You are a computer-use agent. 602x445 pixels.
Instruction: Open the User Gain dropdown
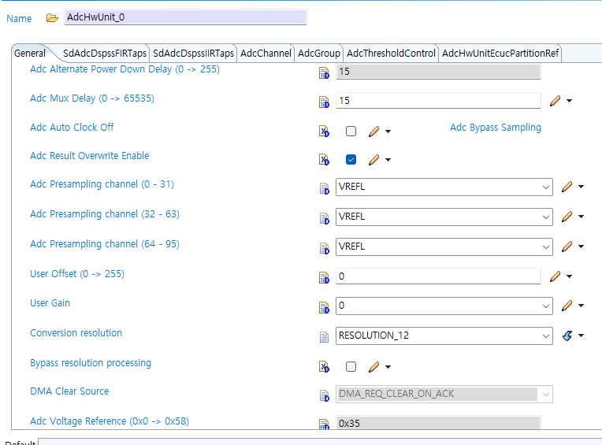[x=545, y=306]
